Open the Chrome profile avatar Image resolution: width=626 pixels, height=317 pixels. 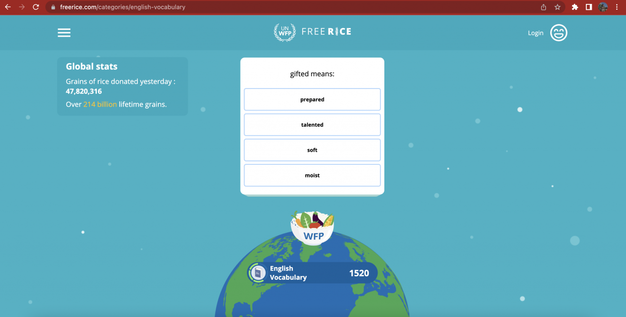point(603,7)
